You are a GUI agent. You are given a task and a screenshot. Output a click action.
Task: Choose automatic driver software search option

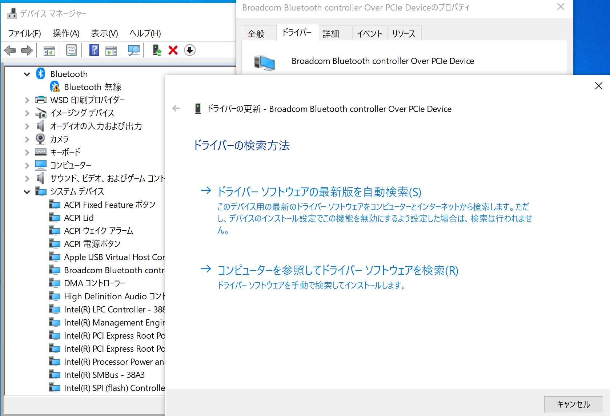319,192
